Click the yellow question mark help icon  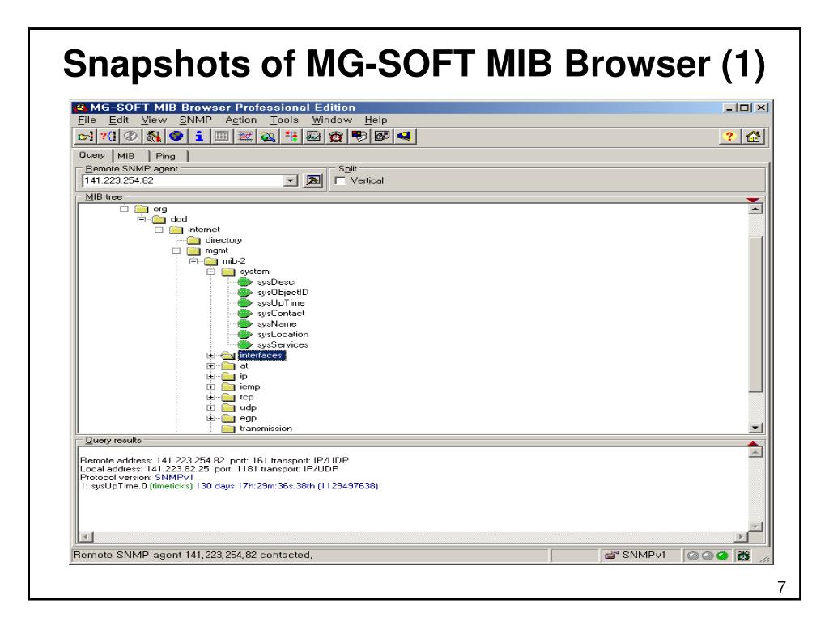[x=729, y=136]
